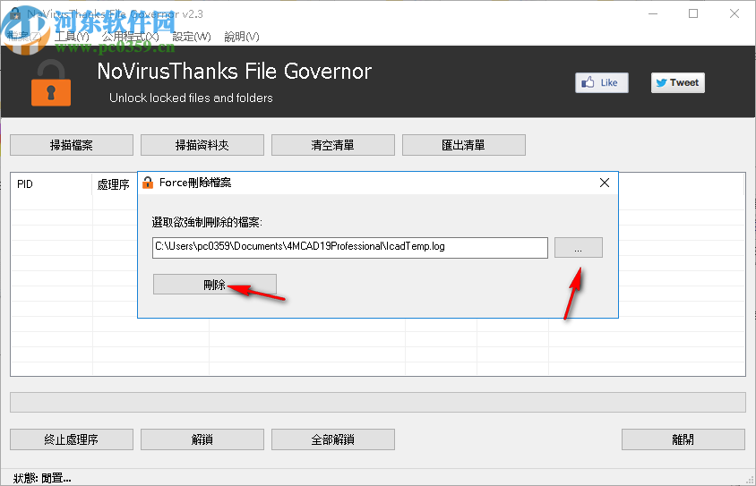
Task: Click the progress bar above bottom buttons
Action: [377, 402]
